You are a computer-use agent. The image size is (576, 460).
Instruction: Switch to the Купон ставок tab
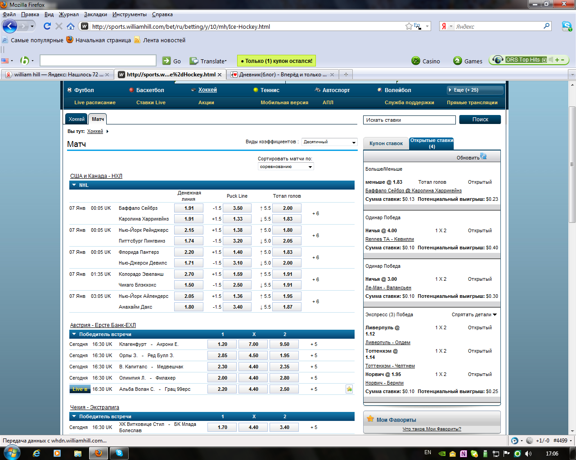[386, 144]
